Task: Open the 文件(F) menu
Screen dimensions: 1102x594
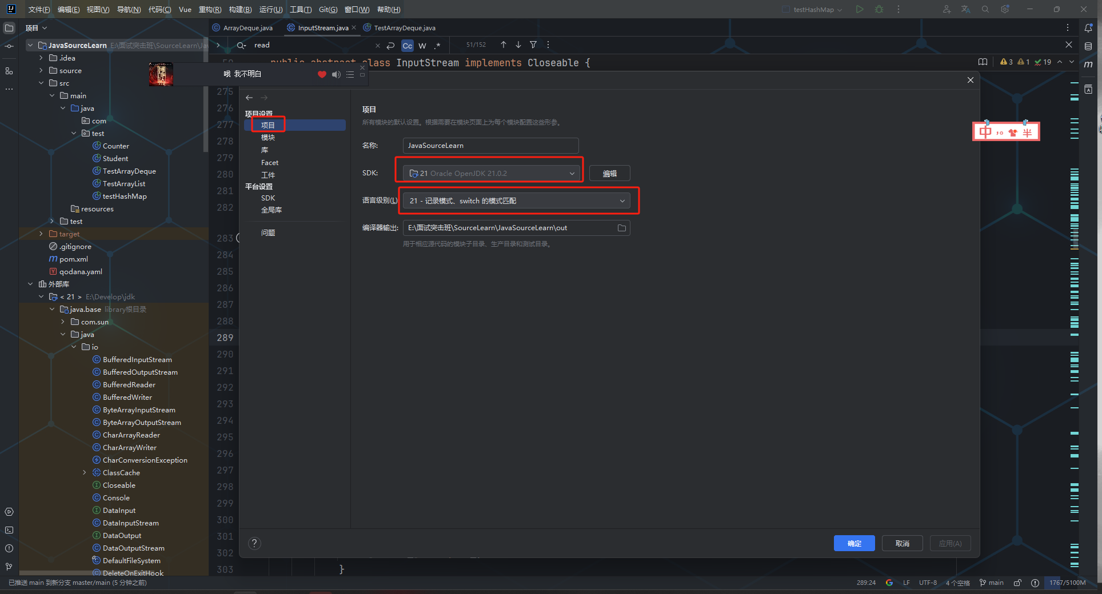Action: pos(39,10)
